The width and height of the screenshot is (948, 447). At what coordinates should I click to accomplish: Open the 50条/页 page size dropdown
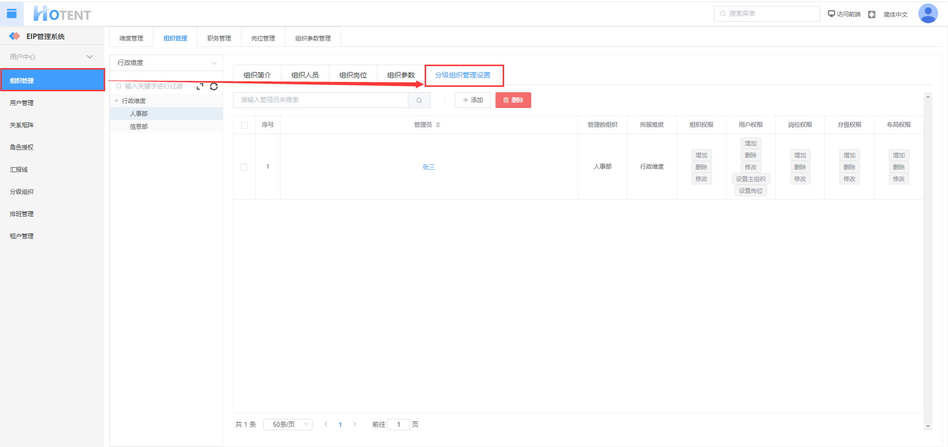click(x=287, y=424)
